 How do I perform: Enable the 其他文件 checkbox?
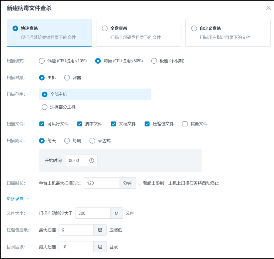pos(185,124)
